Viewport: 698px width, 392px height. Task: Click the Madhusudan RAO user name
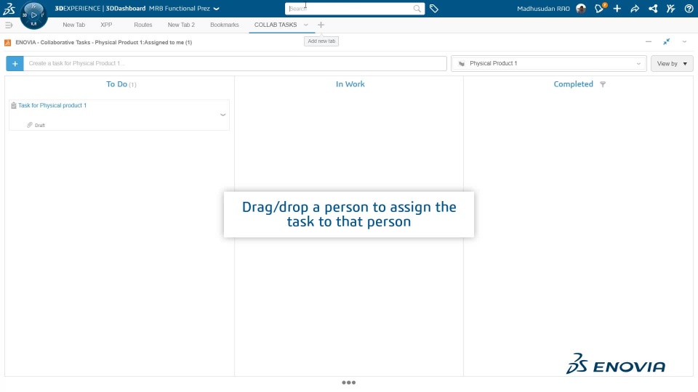(543, 9)
